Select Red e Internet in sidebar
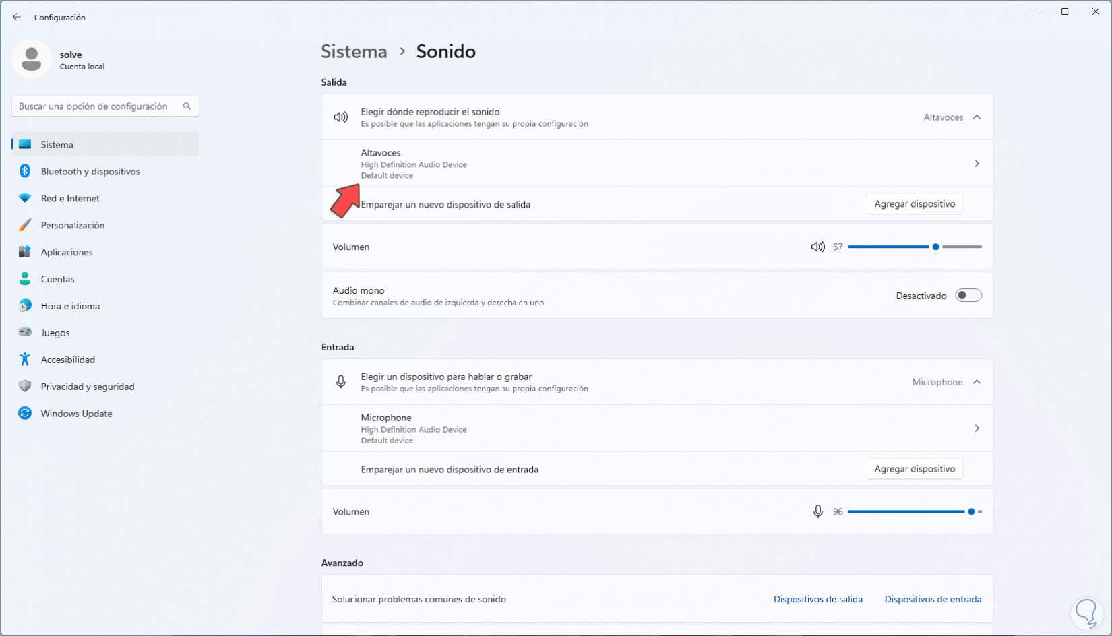 pyautogui.click(x=70, y=199)
